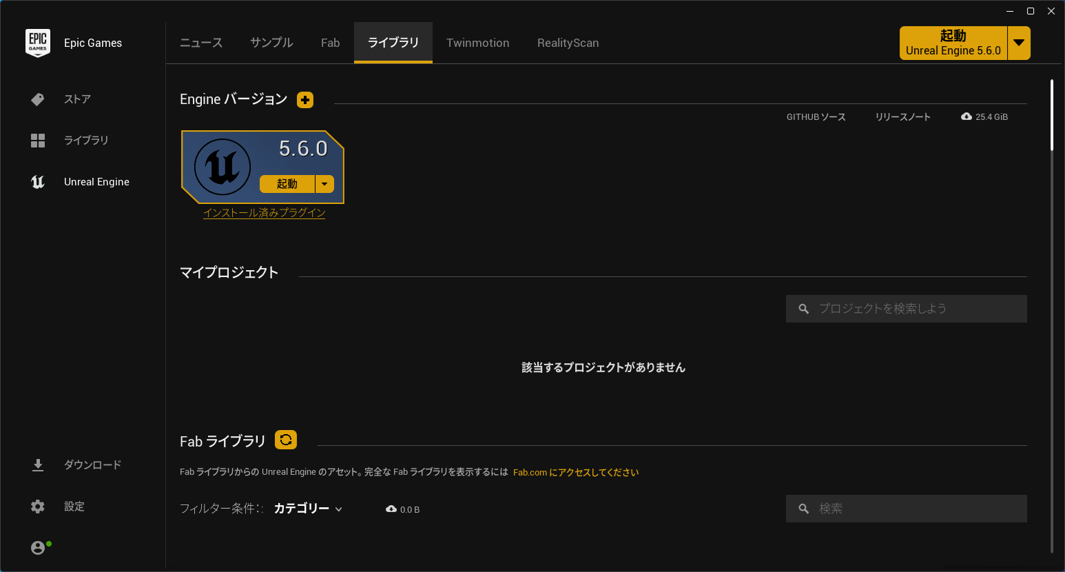1065x572 pixels.
Task: Click 起動 on the 5.6.0 engine card
Action: click(x=287, y=184)
